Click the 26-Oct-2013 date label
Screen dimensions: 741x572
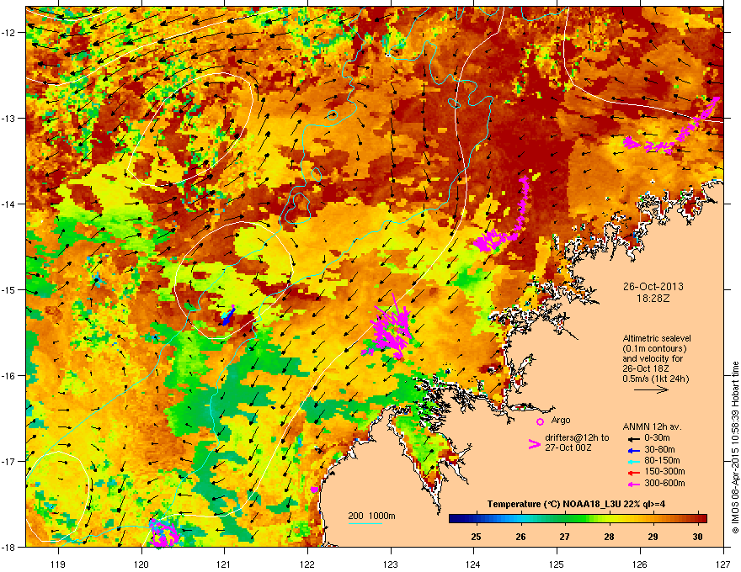tap(653, 287)
